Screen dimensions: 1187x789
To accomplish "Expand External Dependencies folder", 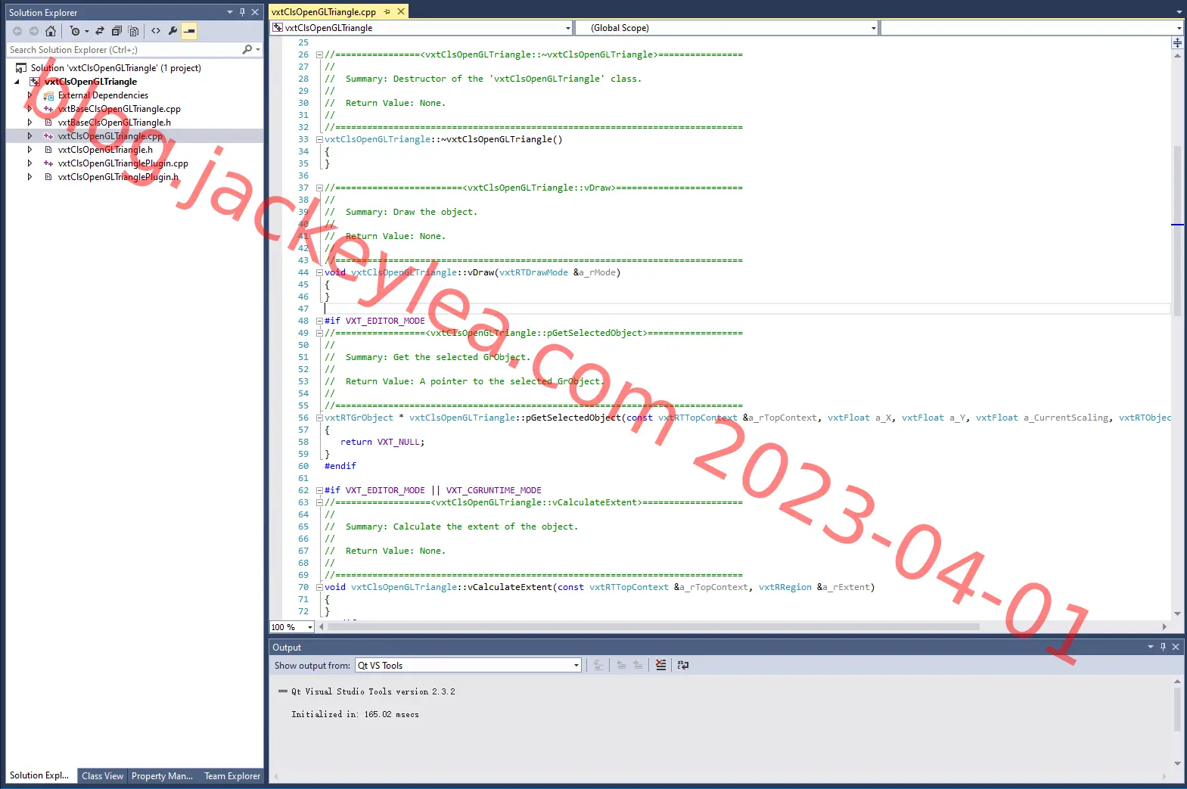I will tap(30, 95).
